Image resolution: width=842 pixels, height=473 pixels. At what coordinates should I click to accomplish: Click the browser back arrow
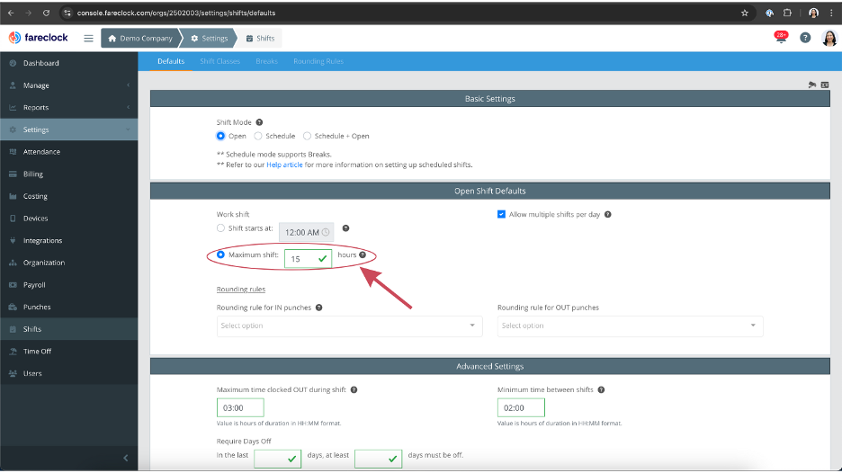click(x=11, y=13)
